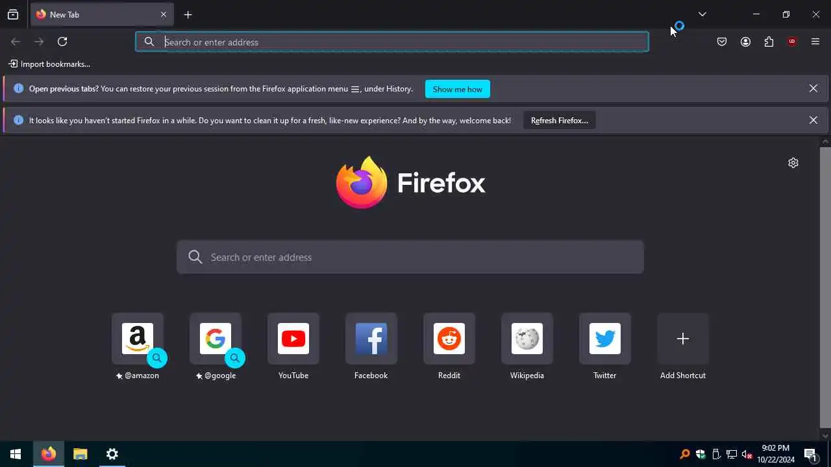Open Settings gear in the taskbar
This screenshot has width=831, height=467.
(x=112, y=454)
